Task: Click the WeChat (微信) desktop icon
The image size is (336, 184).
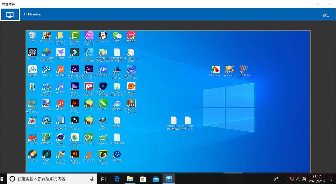Action: pos(117,35)
